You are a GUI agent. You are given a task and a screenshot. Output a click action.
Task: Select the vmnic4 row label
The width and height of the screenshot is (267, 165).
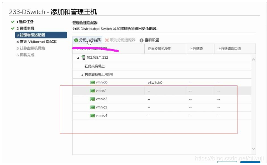point(102,116)
